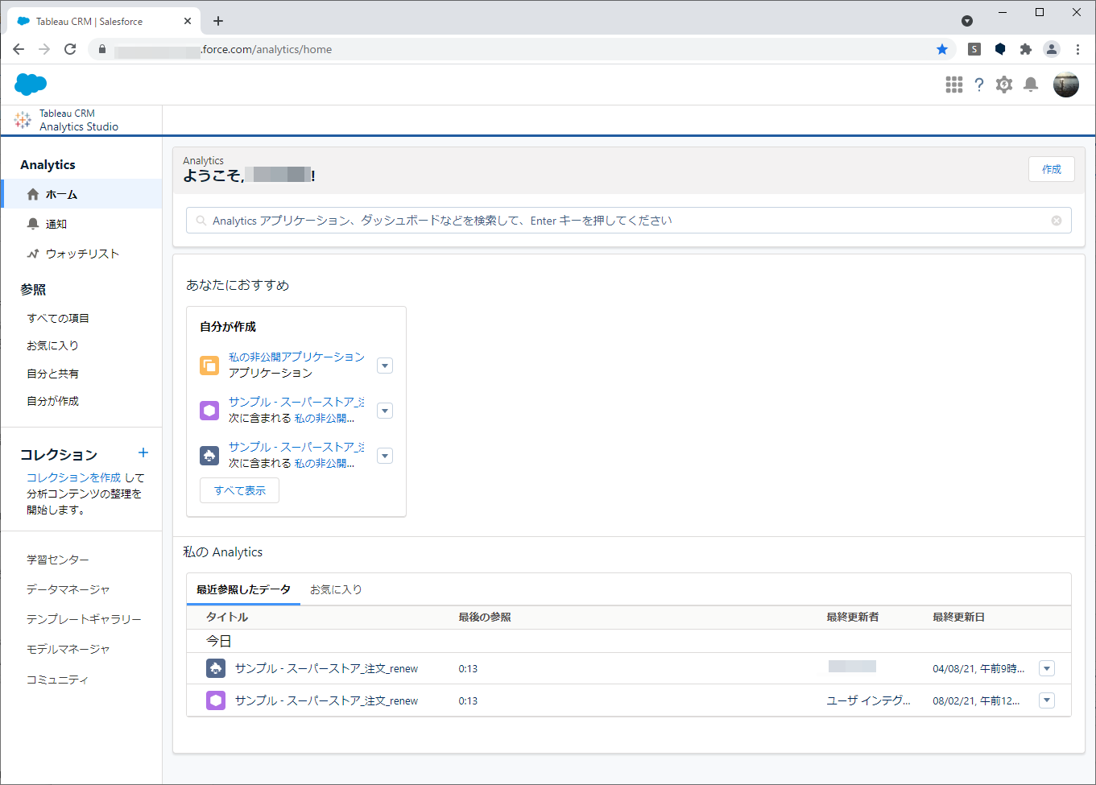Open the 私の非公開アプリケーション link
1096x785 pixels.
(296, 357)
